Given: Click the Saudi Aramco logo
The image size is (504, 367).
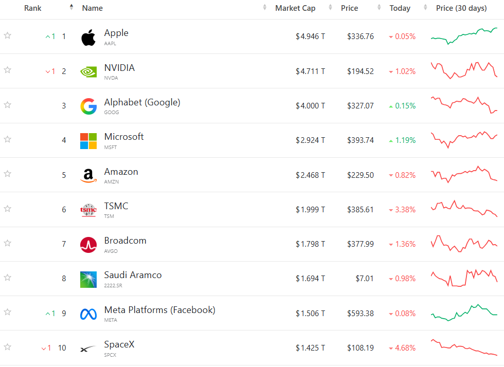Looking at the screenshot, I should click(x=88, y=279).
